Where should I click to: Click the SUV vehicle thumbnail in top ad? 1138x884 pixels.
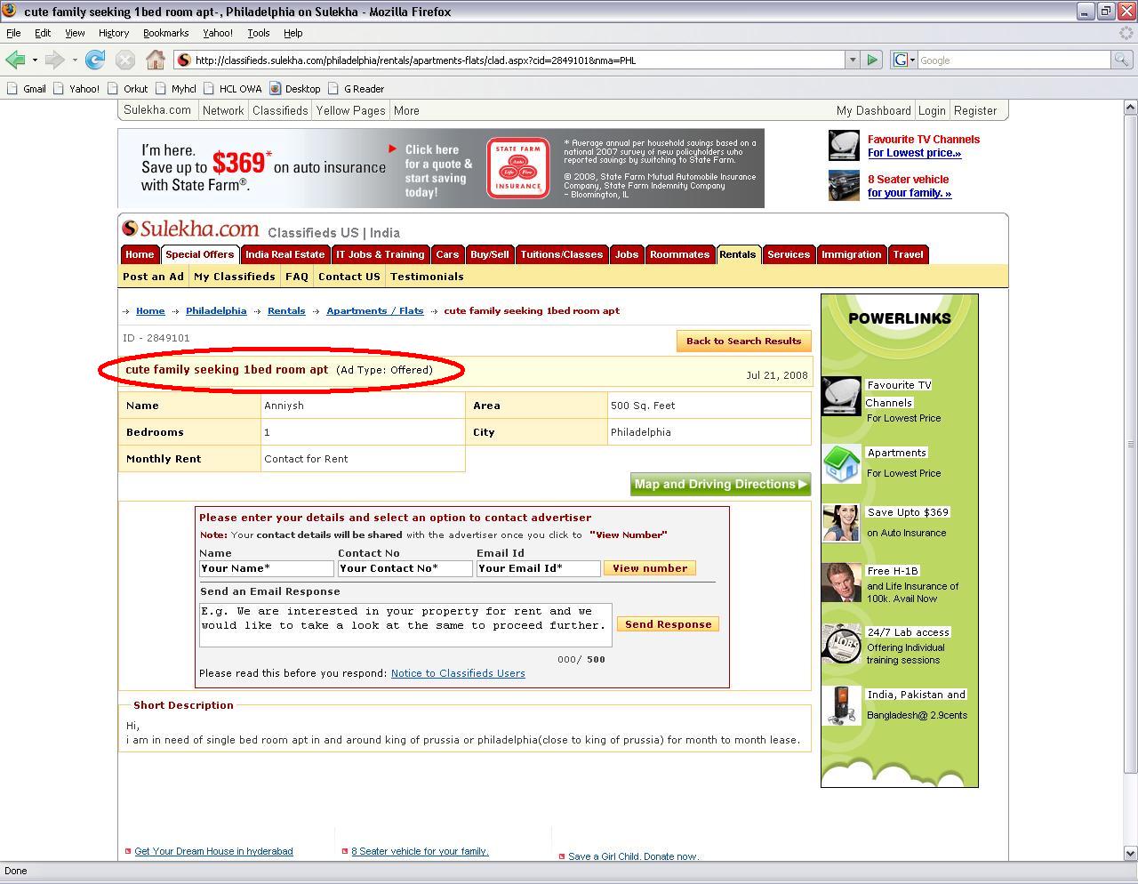pyautogui.click(x=844, y=185)
